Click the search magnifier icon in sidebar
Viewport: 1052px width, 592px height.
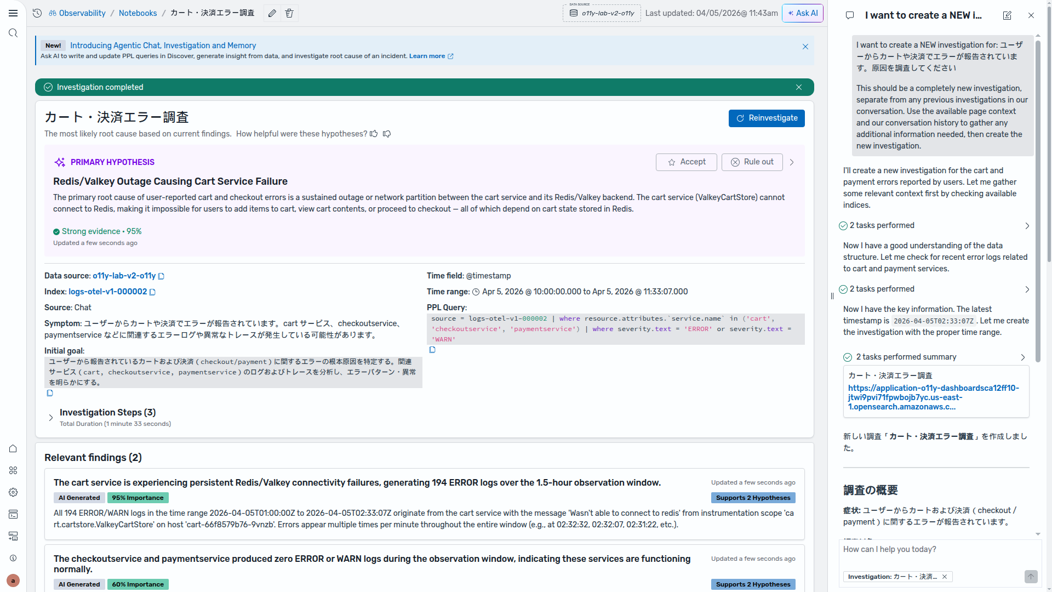(x=13, y=33)
